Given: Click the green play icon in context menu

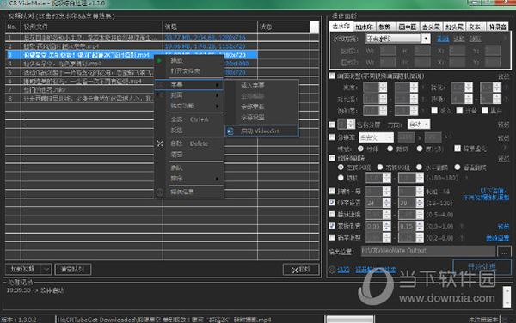Looking at the screenshot, I should (159, 60).
